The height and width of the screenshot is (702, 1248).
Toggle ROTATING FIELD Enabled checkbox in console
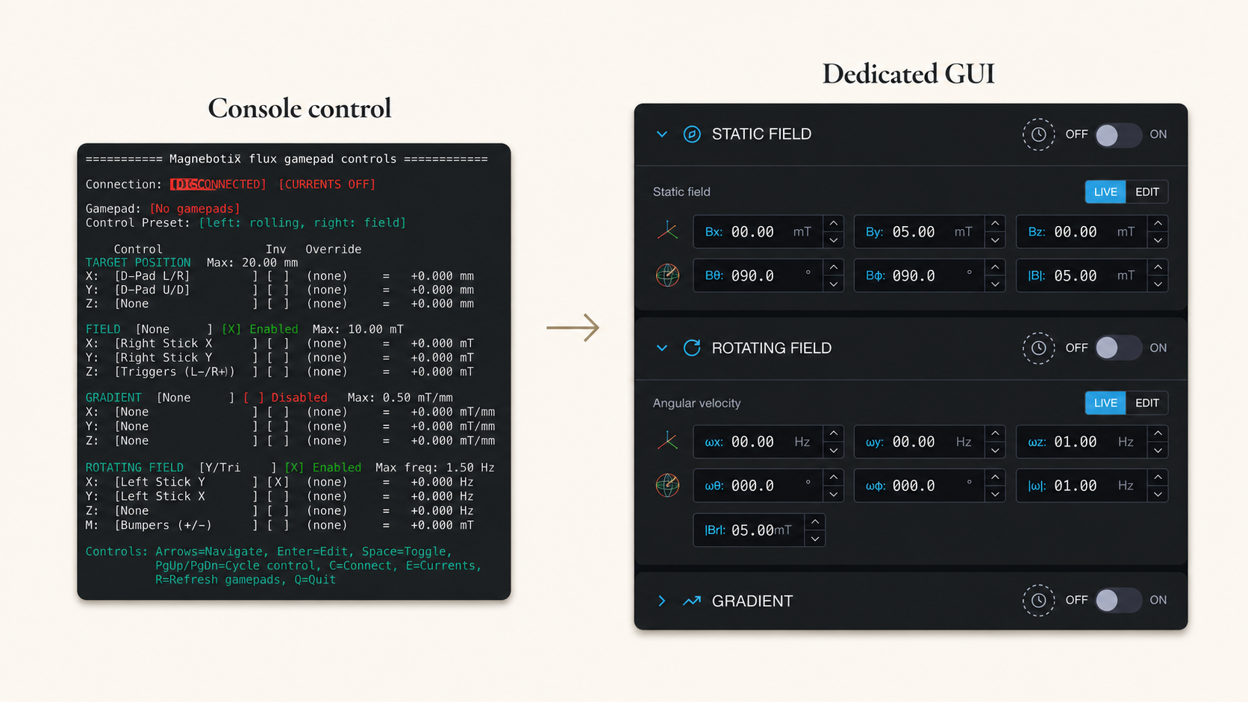point(295,468)
